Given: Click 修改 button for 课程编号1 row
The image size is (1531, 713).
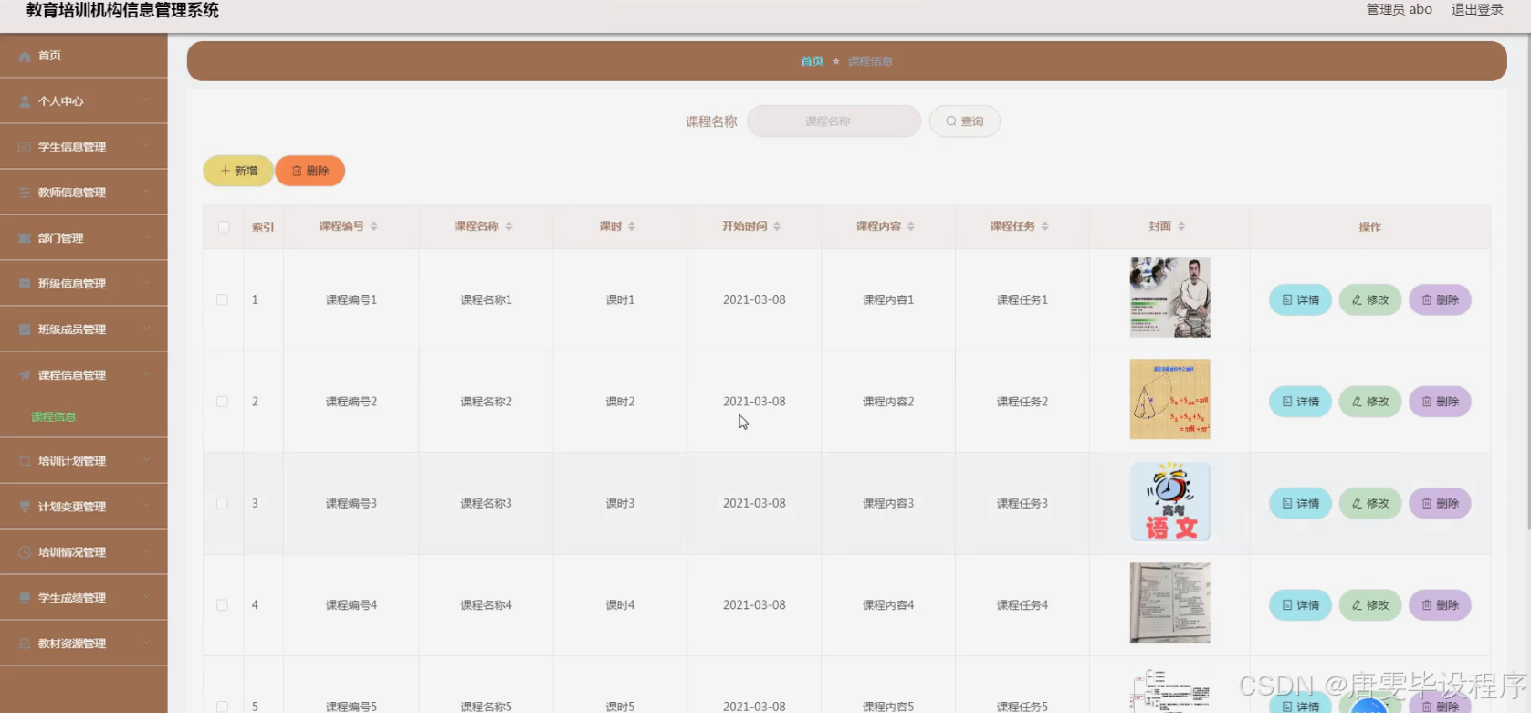Looking at the screenshot, I should click(x=1370, y=299).
